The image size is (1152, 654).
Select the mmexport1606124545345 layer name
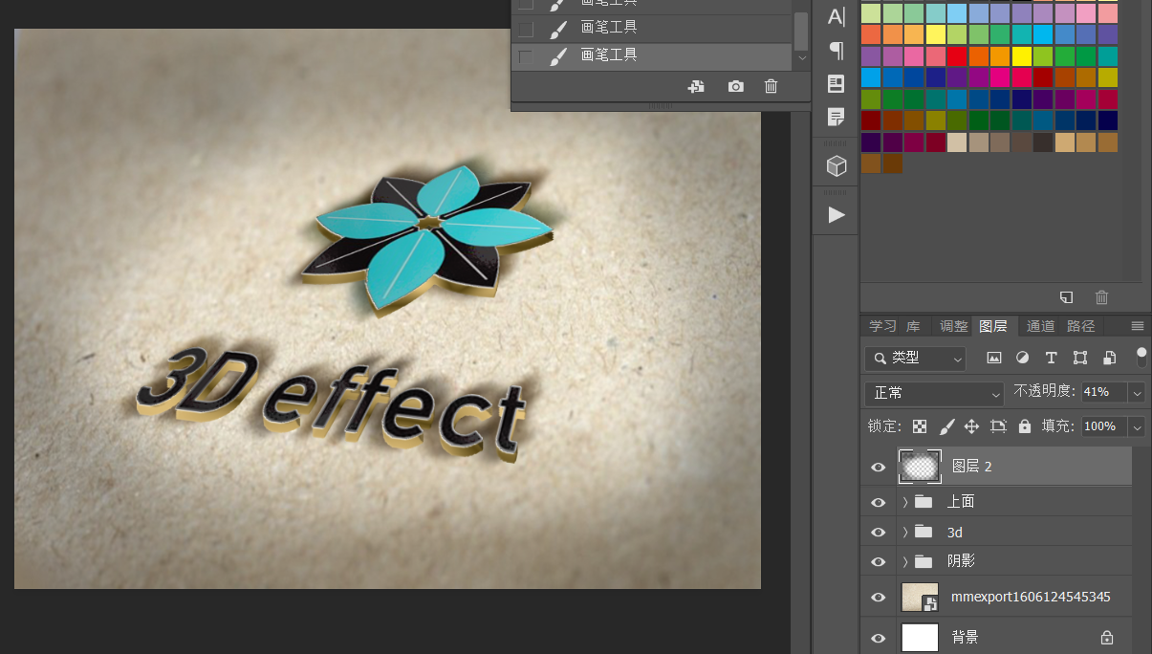[x=1031, y=598]
